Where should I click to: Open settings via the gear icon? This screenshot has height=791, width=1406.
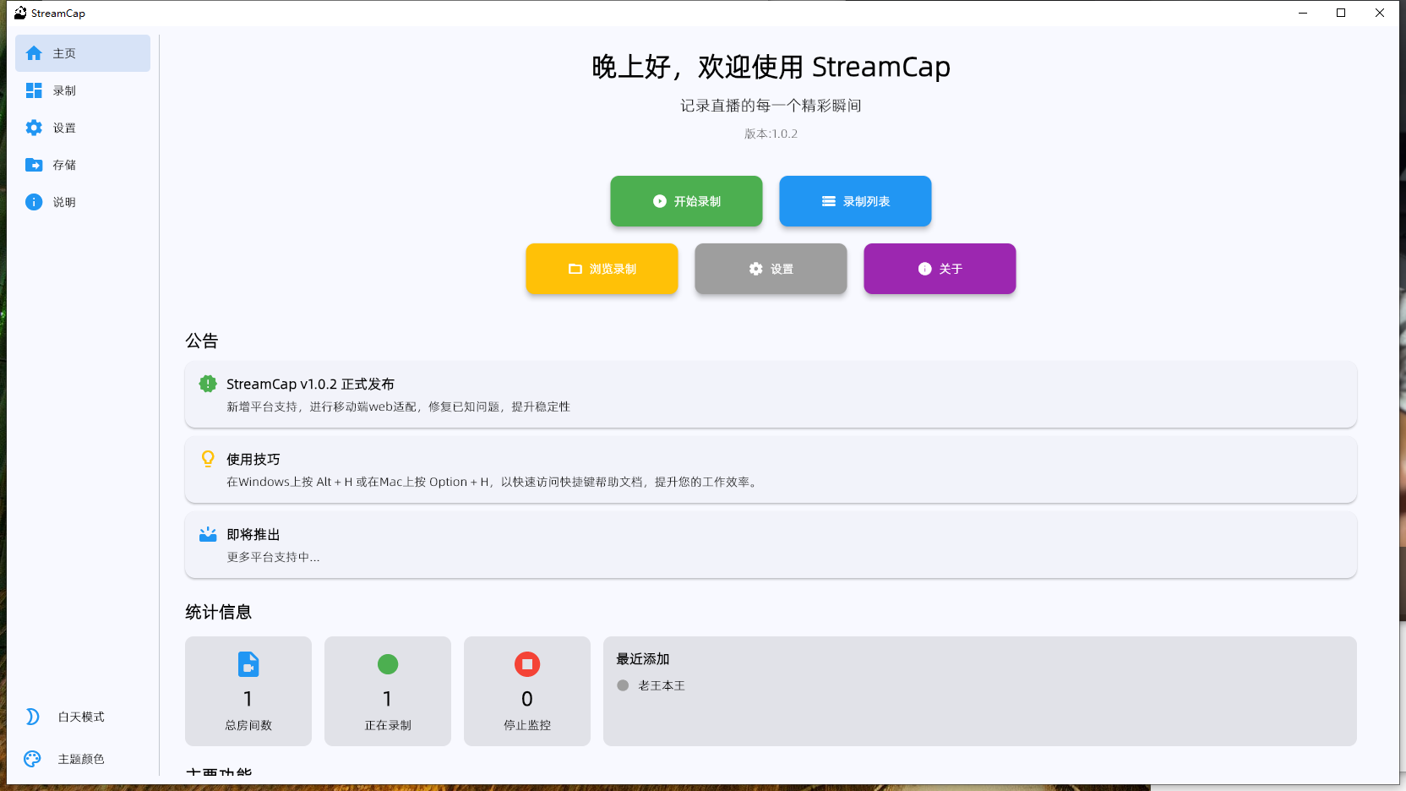[x=34, y=127]
